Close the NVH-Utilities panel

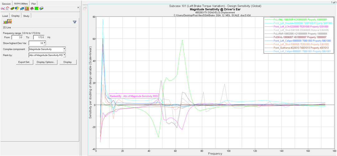coord(78,7)
